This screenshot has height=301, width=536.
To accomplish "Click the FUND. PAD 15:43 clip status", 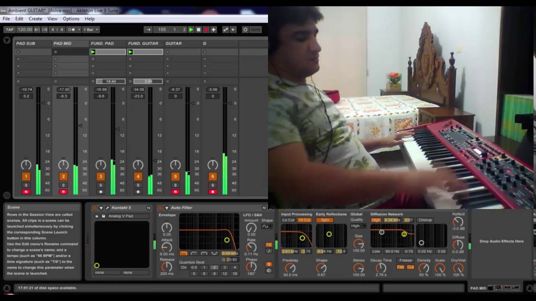I will pos(111,81).
